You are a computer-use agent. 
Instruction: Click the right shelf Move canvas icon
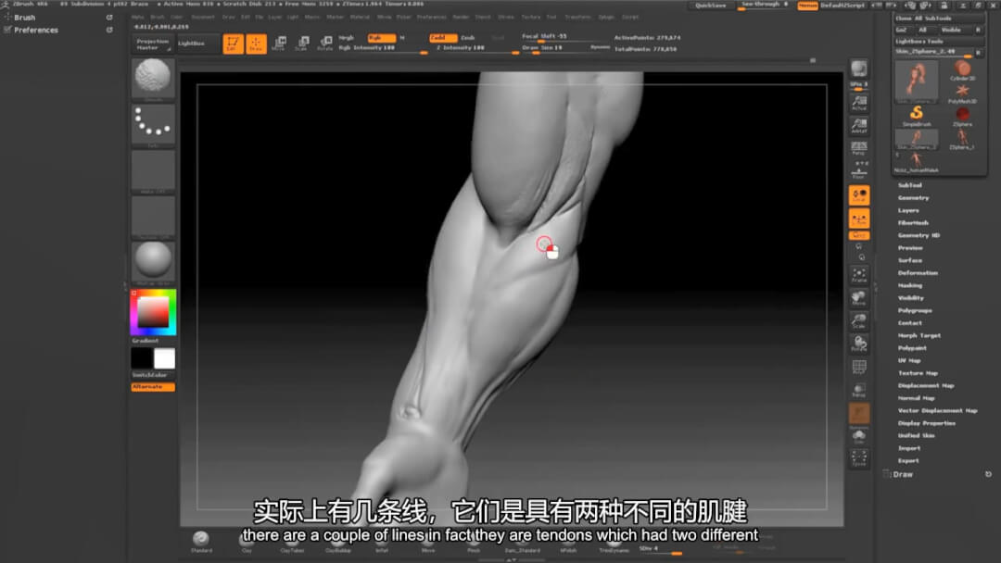click(x=858, y=298)
